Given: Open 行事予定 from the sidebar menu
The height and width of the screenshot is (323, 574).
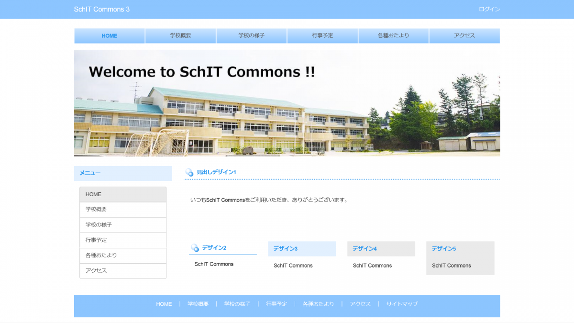Looking at the screenshot, I should click(x=123, y=240).
